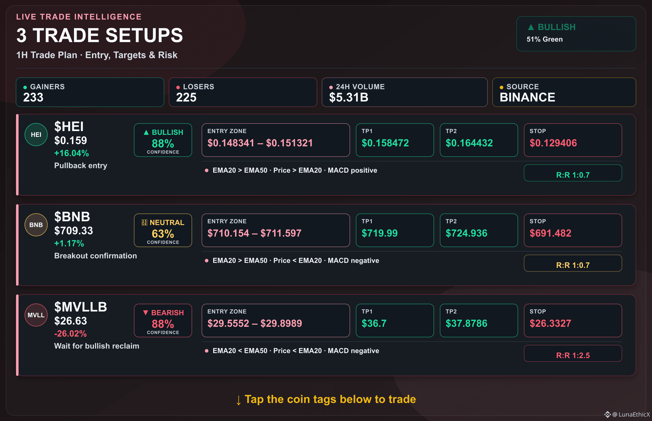Open the Gainers 233 stat card
This screenshot has height=421, width=652.
click(90, 92)
